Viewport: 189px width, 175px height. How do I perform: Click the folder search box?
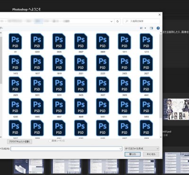pyautogui.click(x=141, y=21)
